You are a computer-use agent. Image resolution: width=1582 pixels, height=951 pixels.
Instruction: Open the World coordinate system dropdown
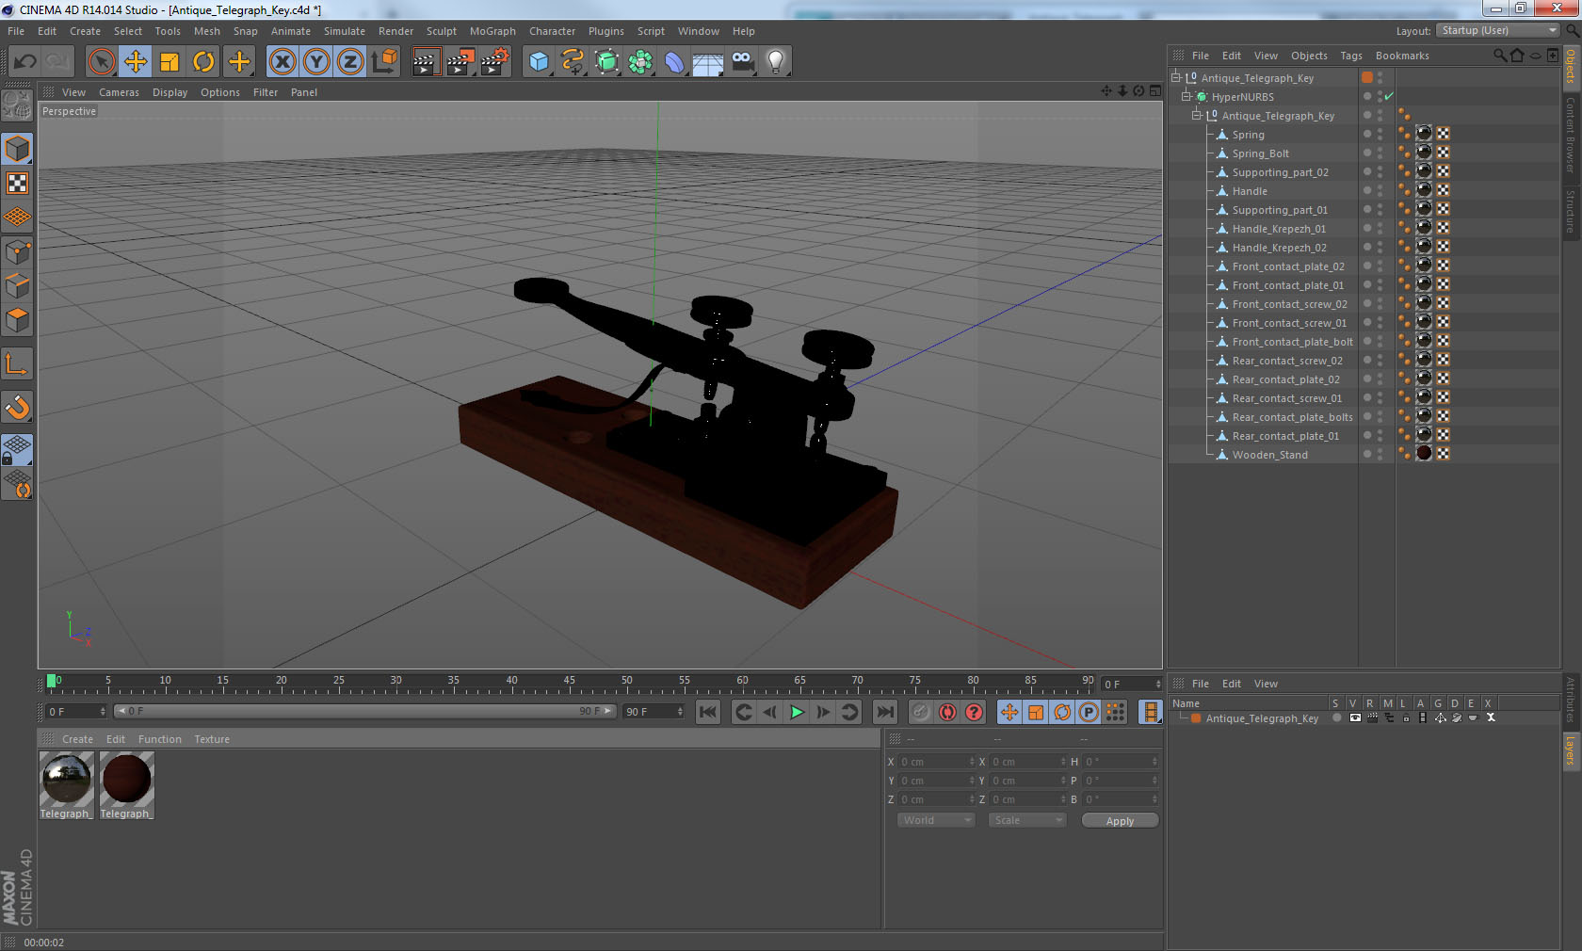pyautogui.click(x=936, y=820)
